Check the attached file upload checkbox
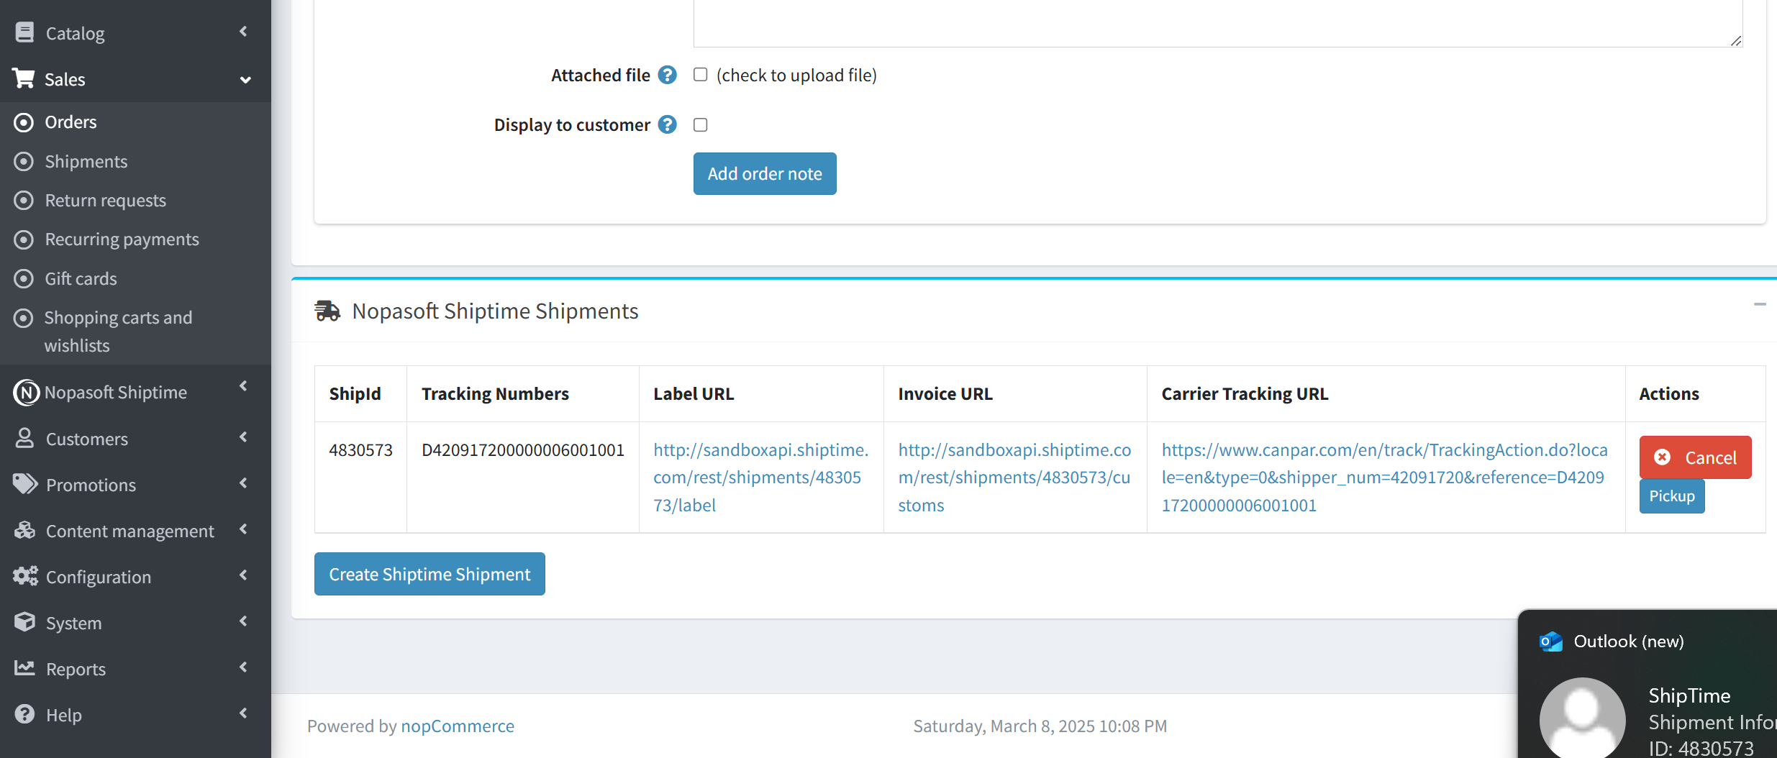This screenshot has width=1777, height=758. (701, 75)
